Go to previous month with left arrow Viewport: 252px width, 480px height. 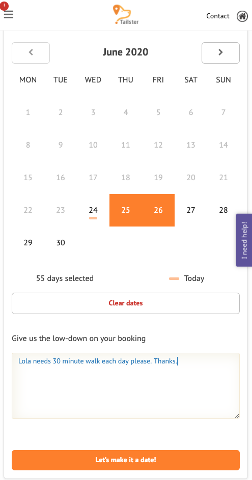coord(31,53)
